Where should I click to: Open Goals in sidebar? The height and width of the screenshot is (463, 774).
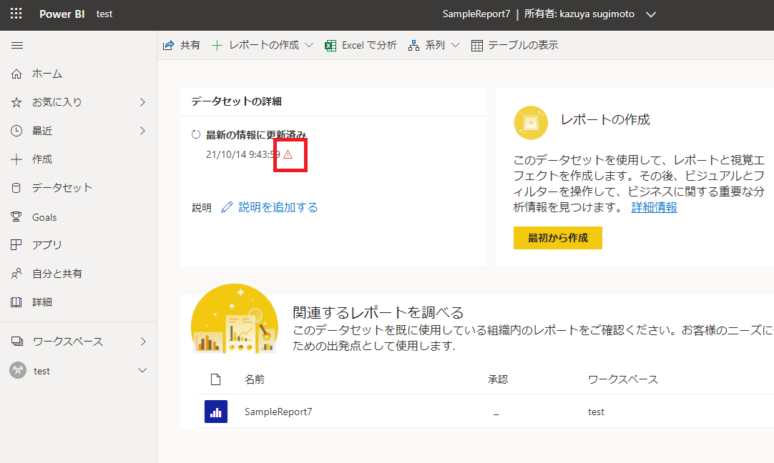(44, 217)
